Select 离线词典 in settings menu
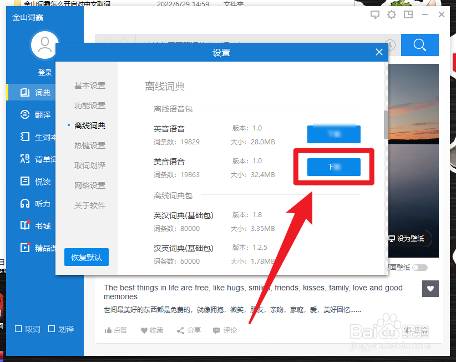The height and width of the screenshot is (362, 456). click(89, 125)
